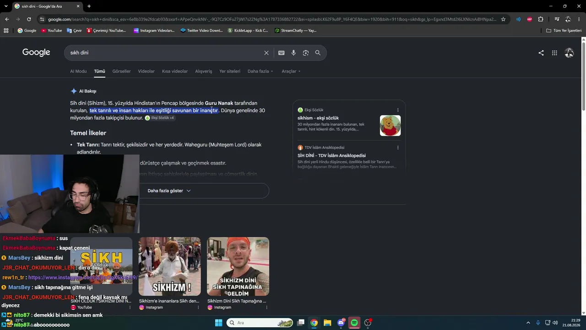Switch to the 'Yer siteleri' tab
586x330 pixels.
click(x=230, y=71)
